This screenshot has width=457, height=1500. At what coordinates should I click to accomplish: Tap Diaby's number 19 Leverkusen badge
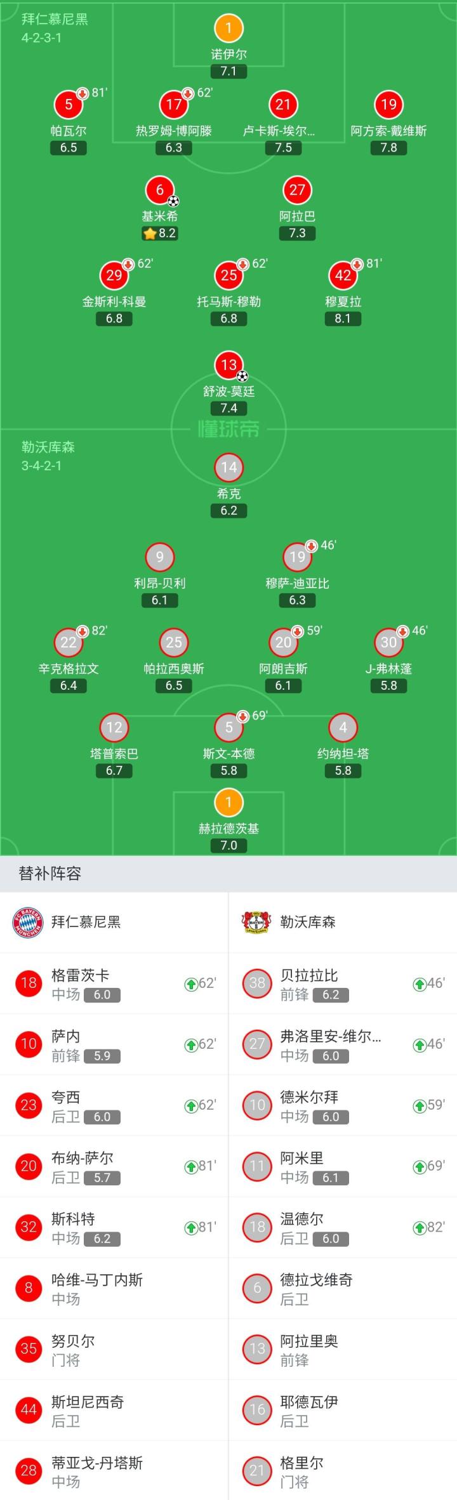point(297,557)
